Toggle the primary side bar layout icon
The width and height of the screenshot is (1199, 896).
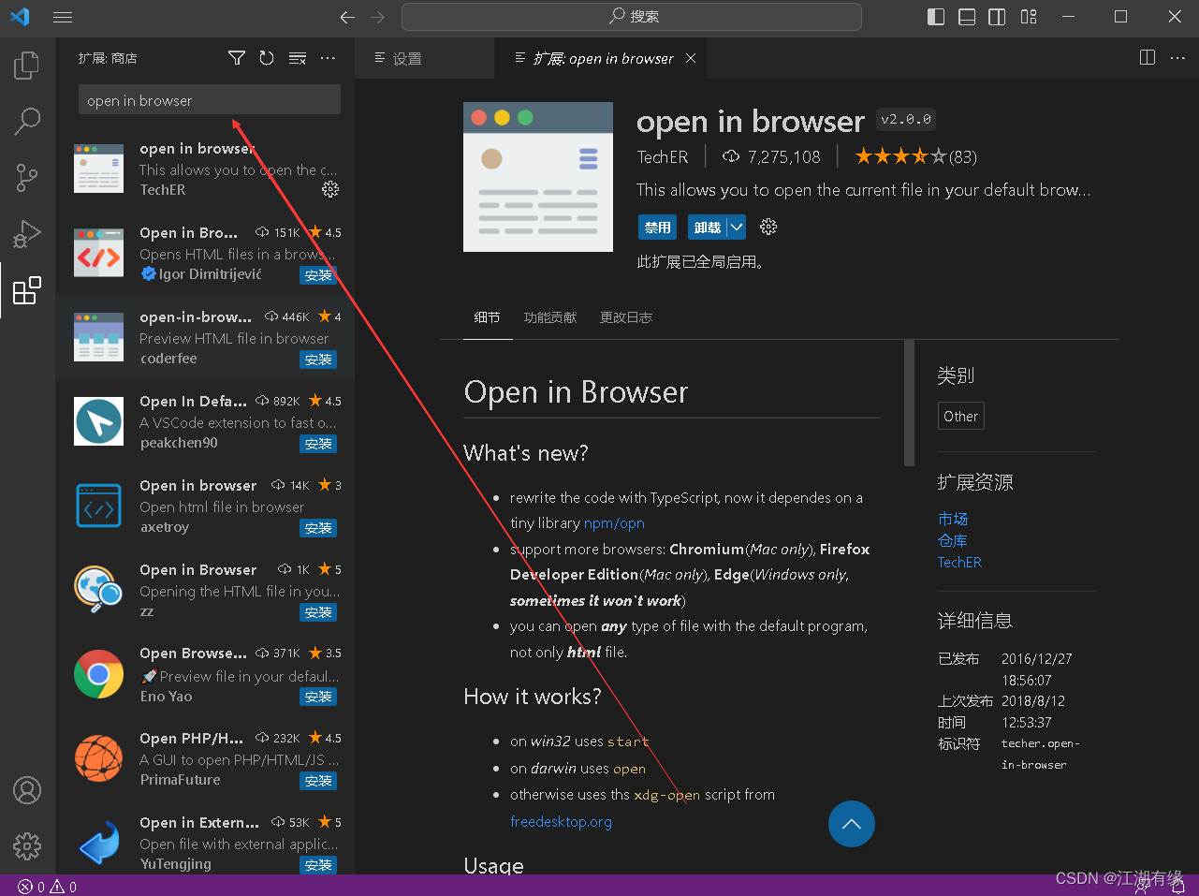pos(936,17)
